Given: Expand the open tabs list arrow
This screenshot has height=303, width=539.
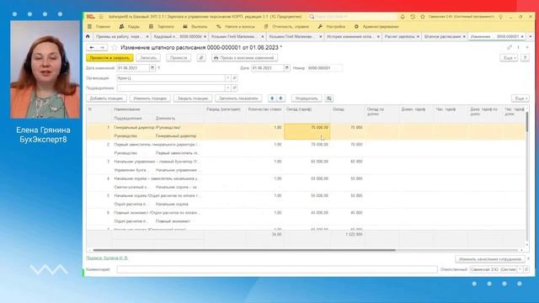Looking at the screenshot, I should click(x=530, y=36).
